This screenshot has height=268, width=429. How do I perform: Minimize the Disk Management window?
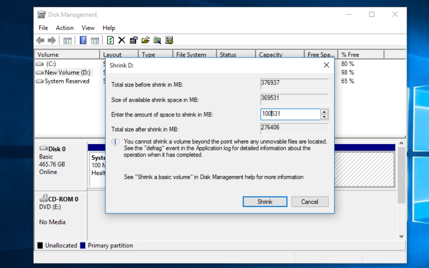(x=349, y=14)
